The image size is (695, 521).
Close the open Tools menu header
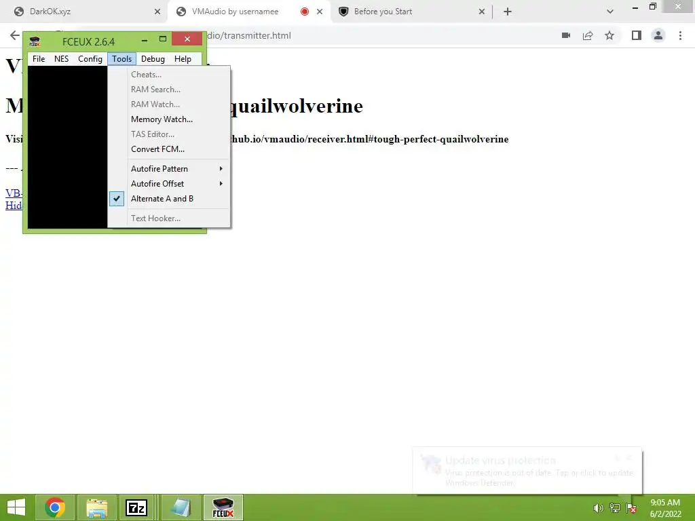121,59
